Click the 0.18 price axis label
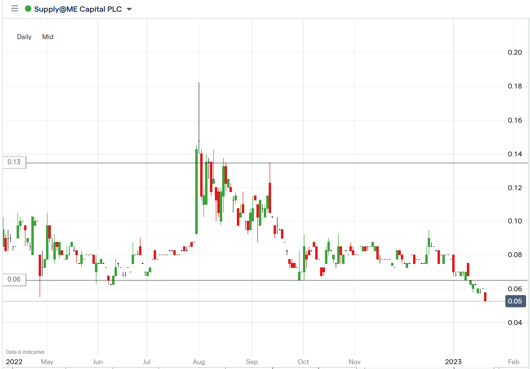The image size is (530, 369). pyautogui.click(x=515, y=86)
